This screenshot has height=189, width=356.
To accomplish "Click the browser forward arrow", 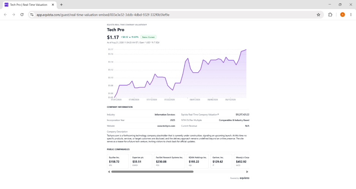I will [14, 15].
